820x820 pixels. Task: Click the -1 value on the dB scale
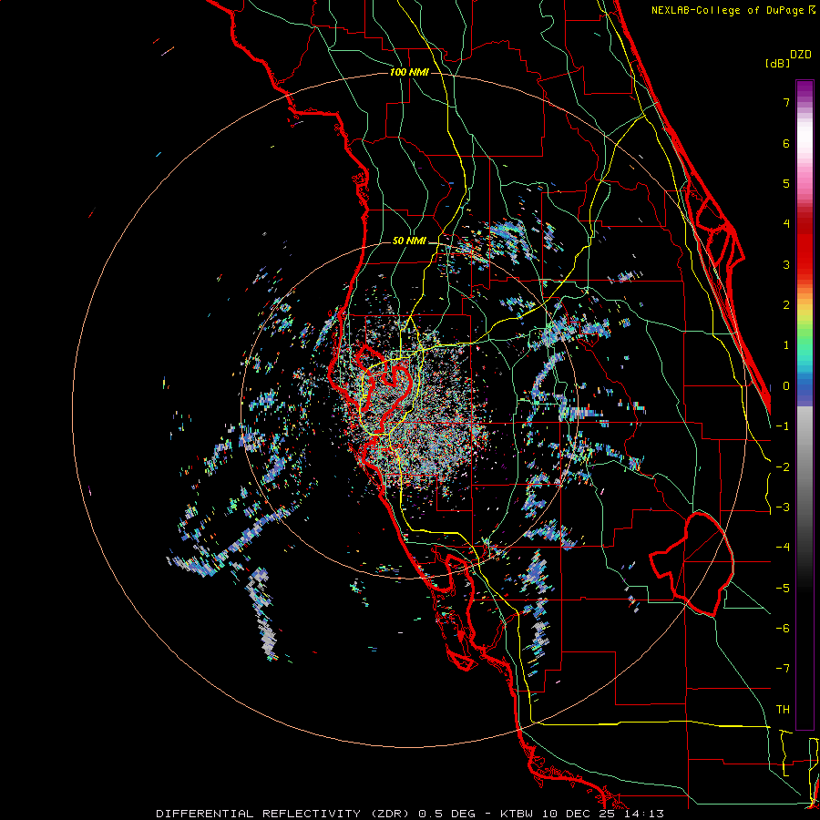tap(783, 426)
